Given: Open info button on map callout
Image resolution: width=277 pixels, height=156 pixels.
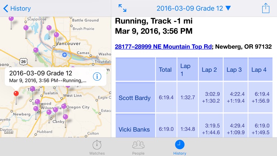Looking at the screenshot, I should (97, 77).
